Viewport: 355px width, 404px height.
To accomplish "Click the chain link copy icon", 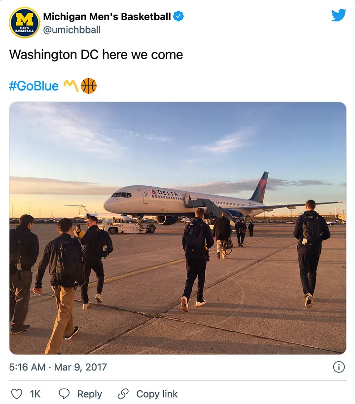I will 123,394.
